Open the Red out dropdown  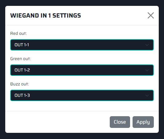[x=82, y=45]
